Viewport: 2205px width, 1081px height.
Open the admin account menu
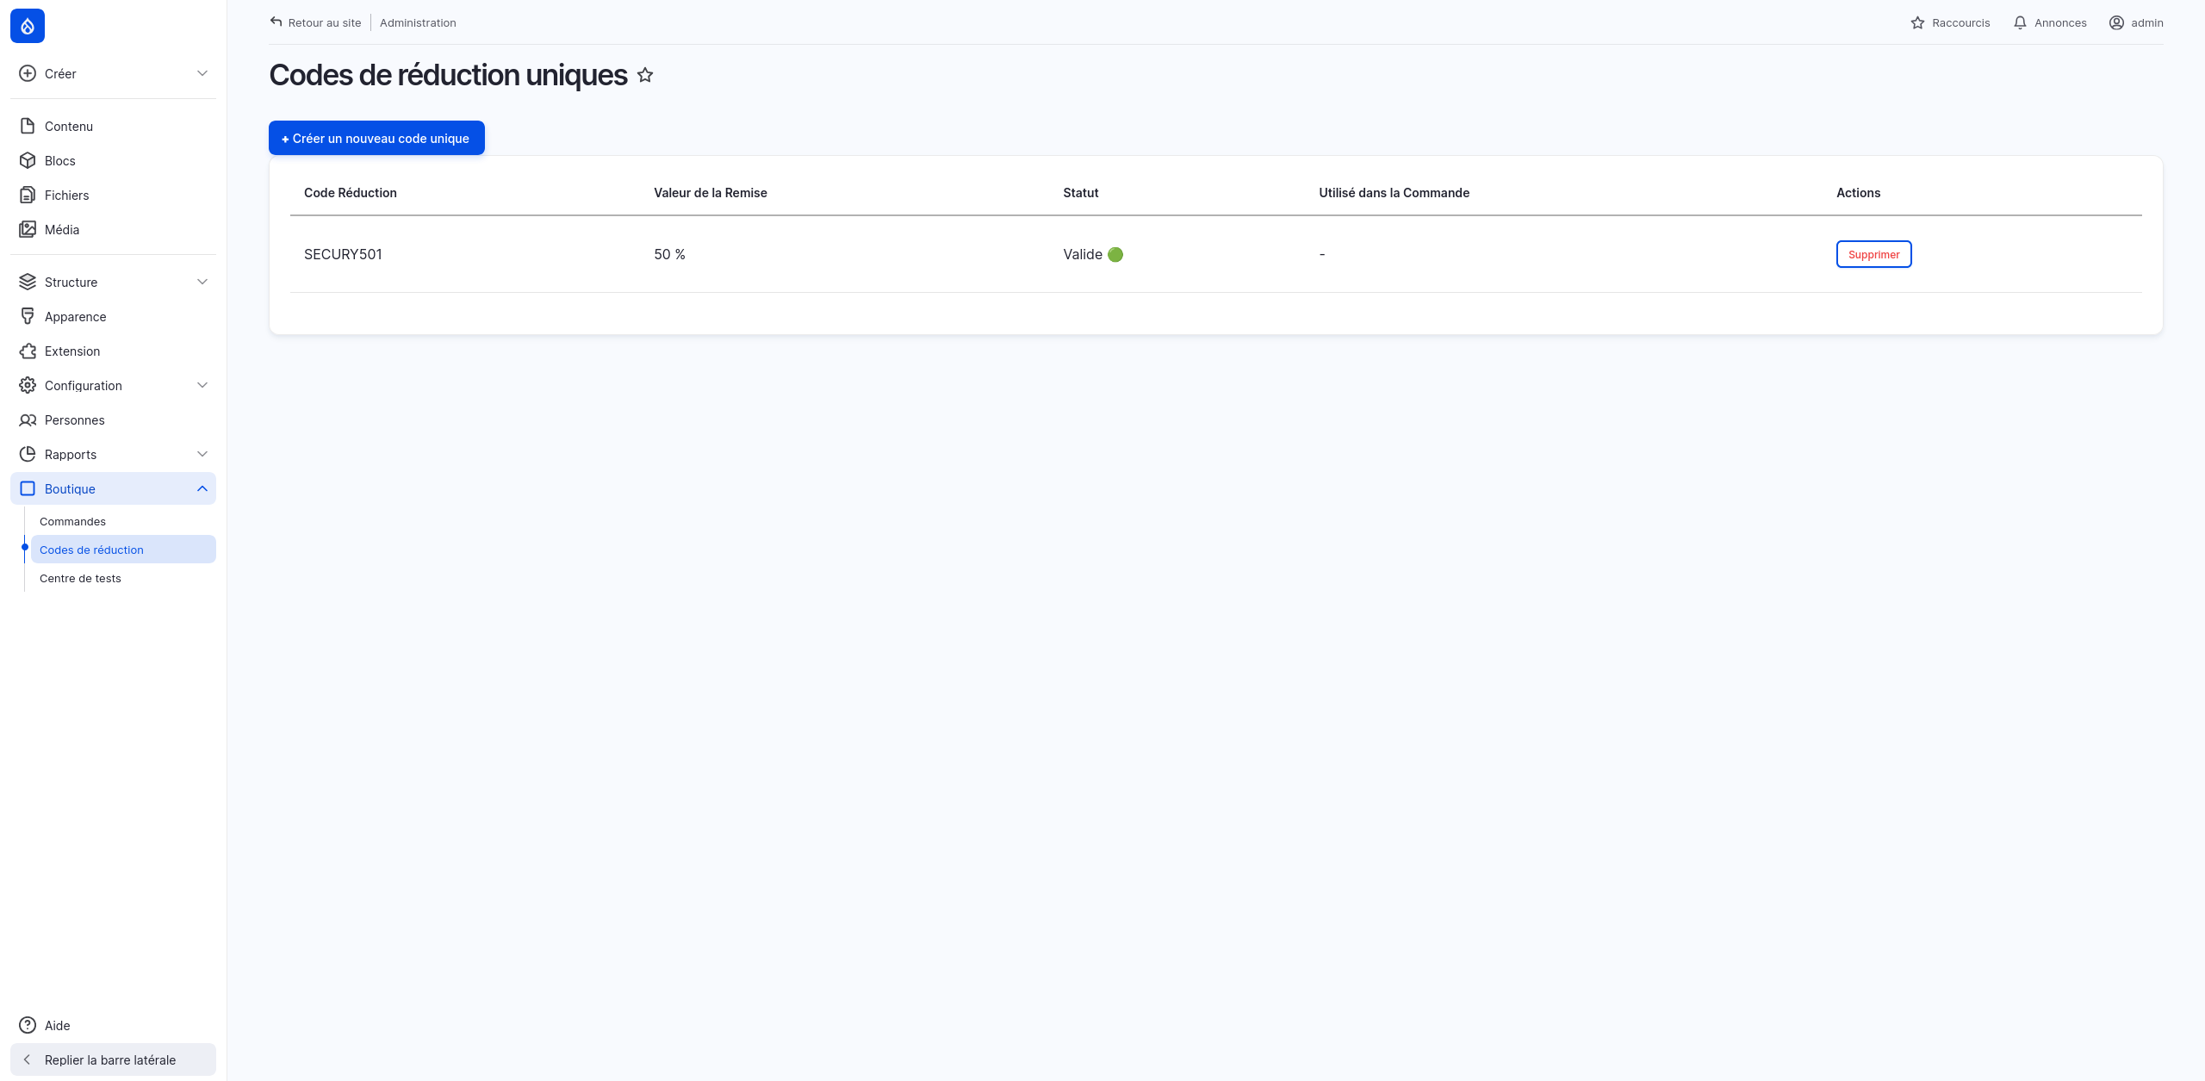(2136, 22)
